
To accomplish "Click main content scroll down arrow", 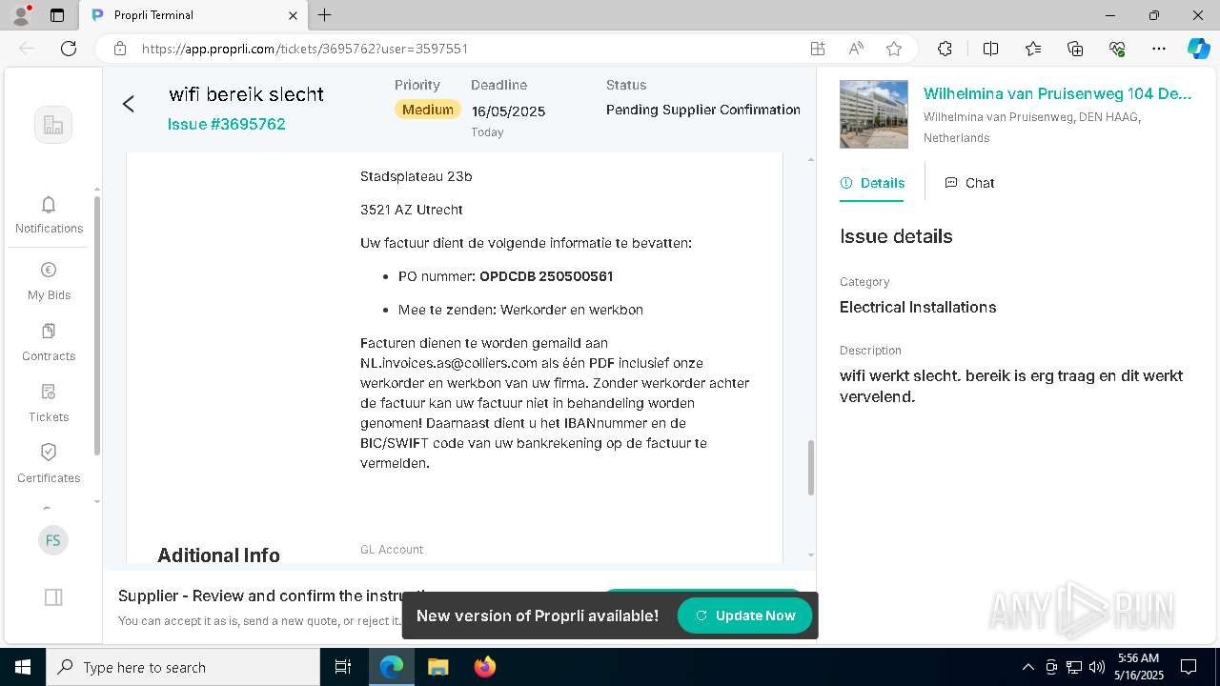I will pos(811,555).
